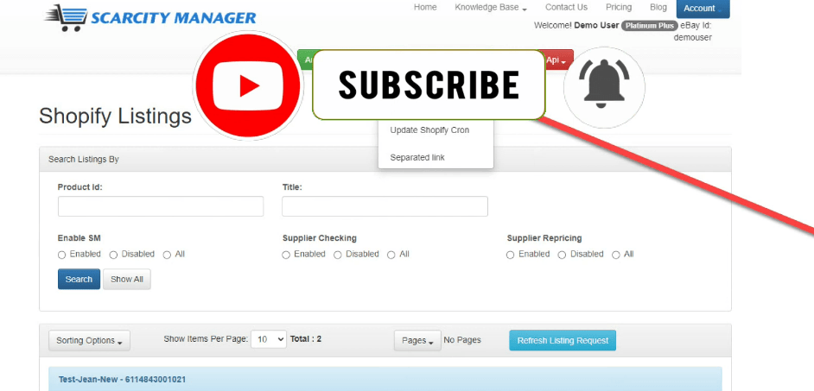Open listing Test-Jean-New - 6114843001021
Image resolution: width=814 pixels, height=391 pixels.
(x=122, y=380)
